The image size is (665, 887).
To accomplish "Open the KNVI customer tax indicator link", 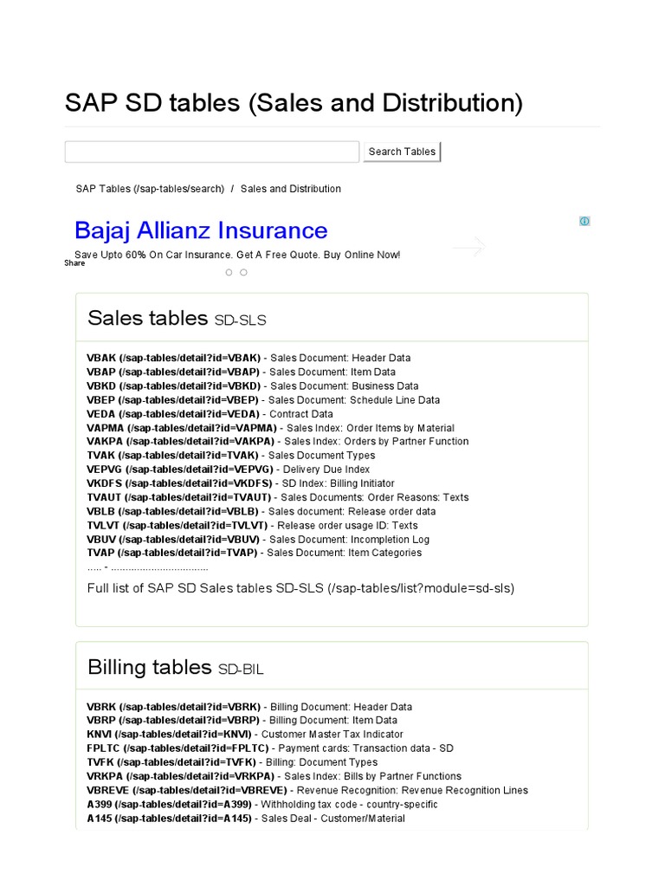I will click(x=169, y=735).
